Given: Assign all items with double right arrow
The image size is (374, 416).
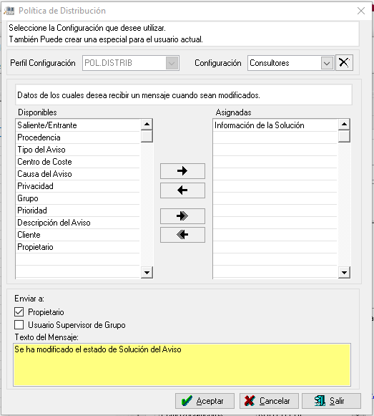Looking at the screenshot, I should (x=182, y=216).
